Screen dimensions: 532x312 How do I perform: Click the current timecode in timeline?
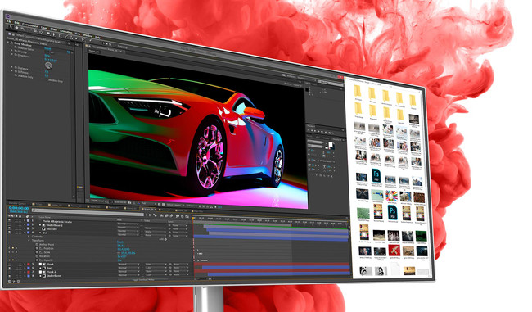point(19,209)
